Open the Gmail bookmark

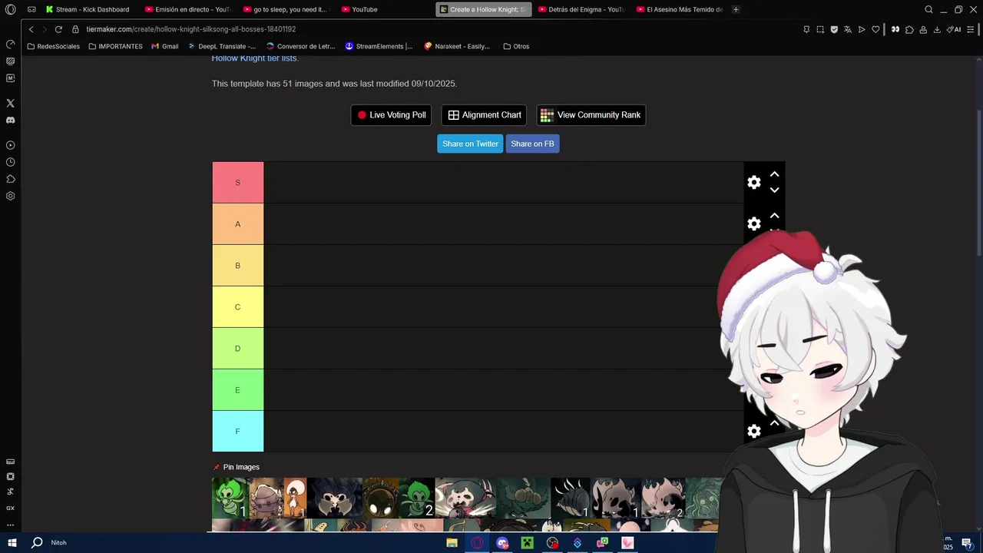(x=165, y=46)
